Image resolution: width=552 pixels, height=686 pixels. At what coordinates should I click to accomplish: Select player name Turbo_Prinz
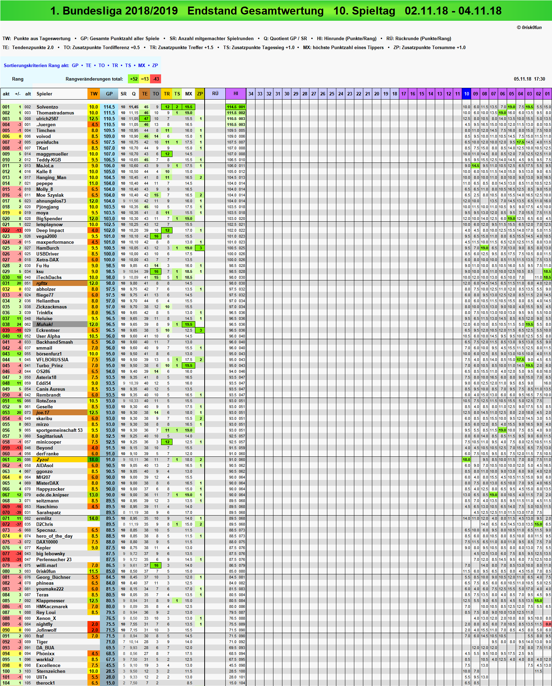point(49,366)
